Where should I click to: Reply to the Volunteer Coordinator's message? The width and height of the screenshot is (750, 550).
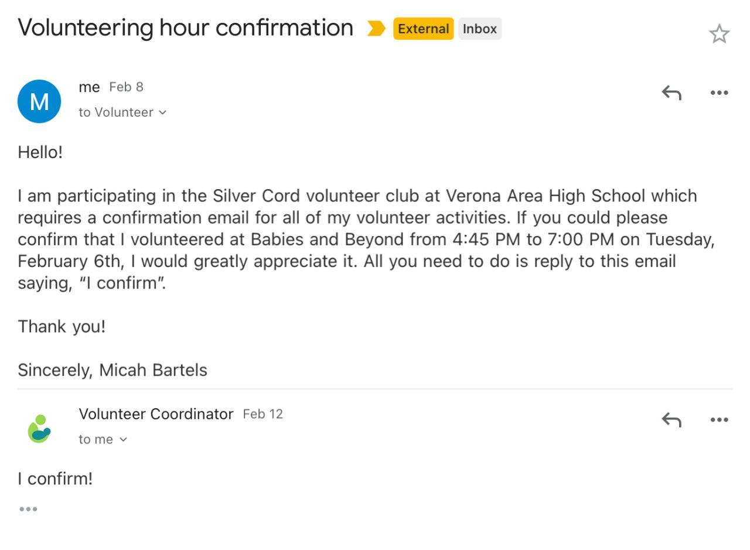click(x=671, y=419)
